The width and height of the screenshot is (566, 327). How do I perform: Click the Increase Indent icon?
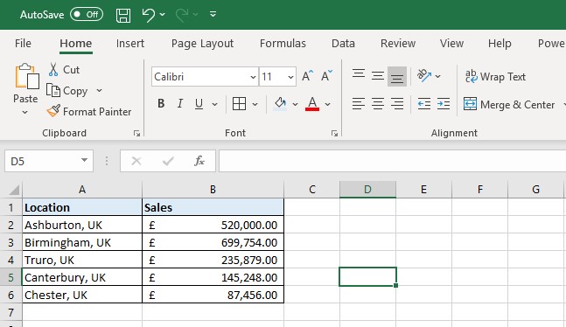click(444, 104)
